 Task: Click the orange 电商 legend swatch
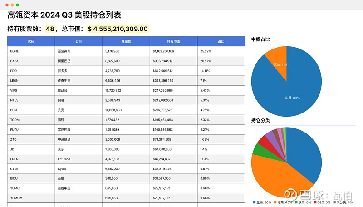(x=275, y=202)
